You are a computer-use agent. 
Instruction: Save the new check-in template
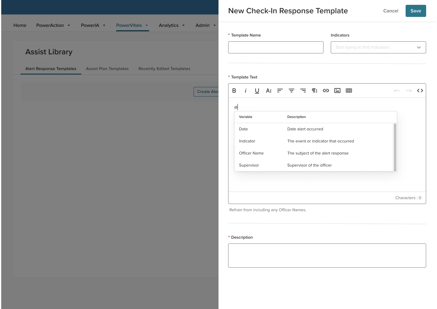416,11
